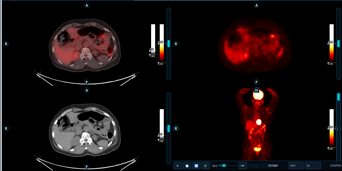Click the fused view slice scrollbar thumb
The image size is (342, 171).
click(169, 44)
